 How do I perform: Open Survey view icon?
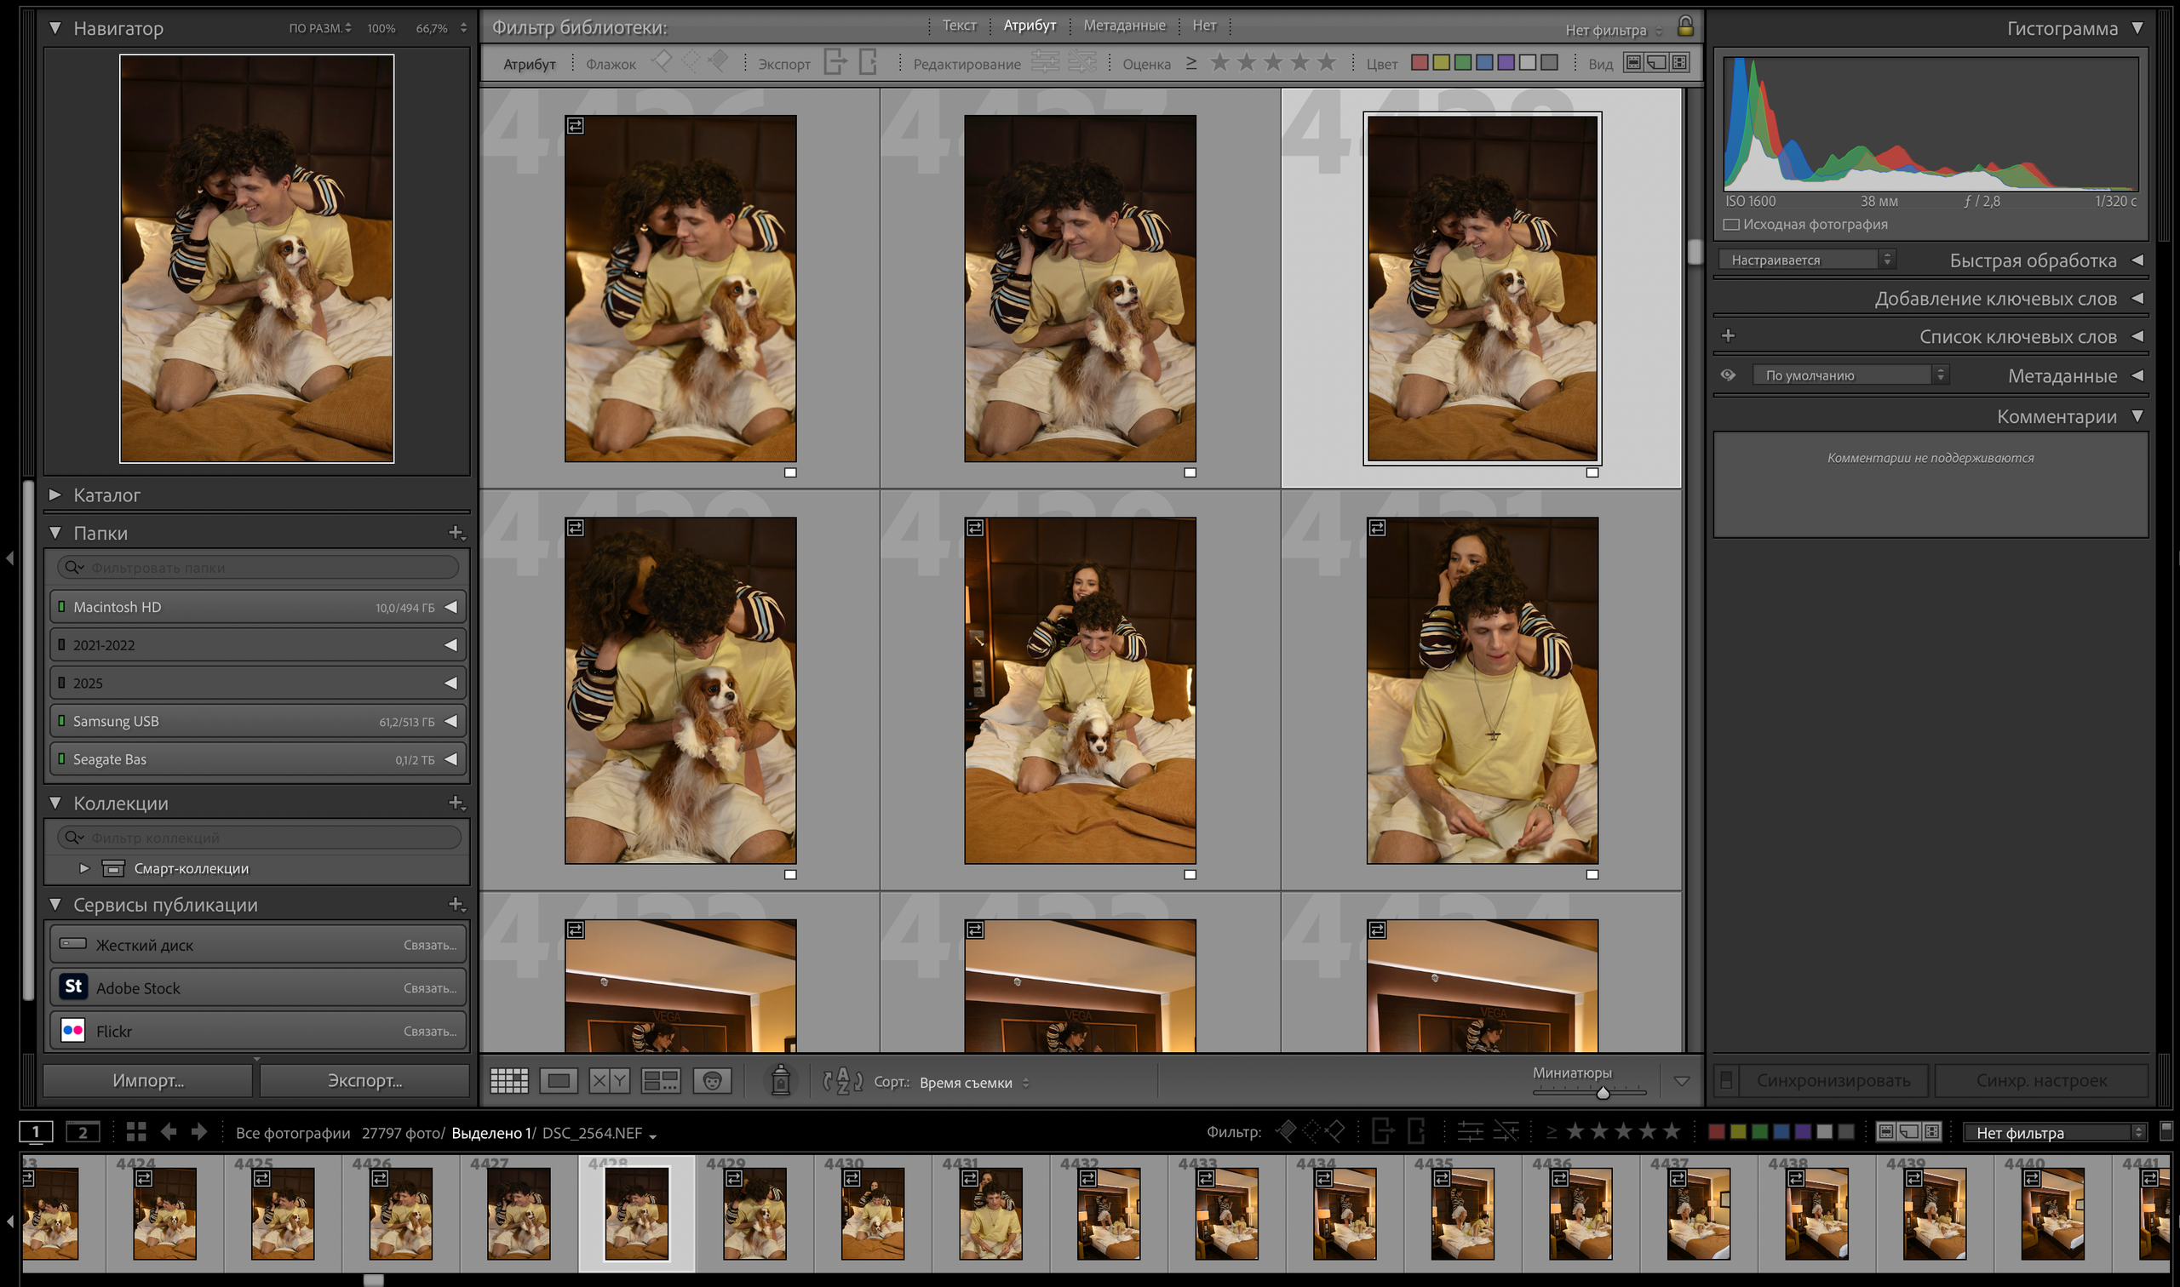660,1081
